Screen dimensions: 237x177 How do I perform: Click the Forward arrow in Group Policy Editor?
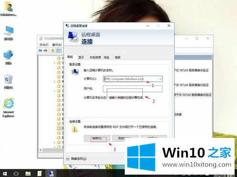click(45, 51)
